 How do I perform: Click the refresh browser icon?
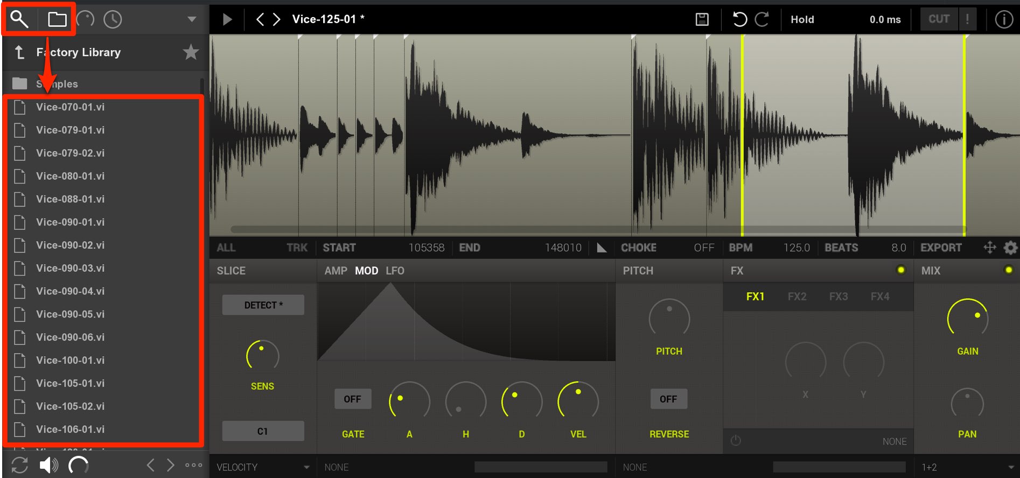click(19, 465)
